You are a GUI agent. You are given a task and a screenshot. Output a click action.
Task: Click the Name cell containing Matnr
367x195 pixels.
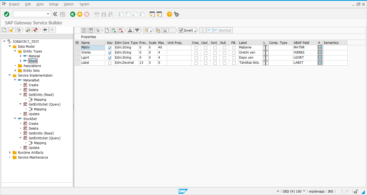click(x=93, y=47)
